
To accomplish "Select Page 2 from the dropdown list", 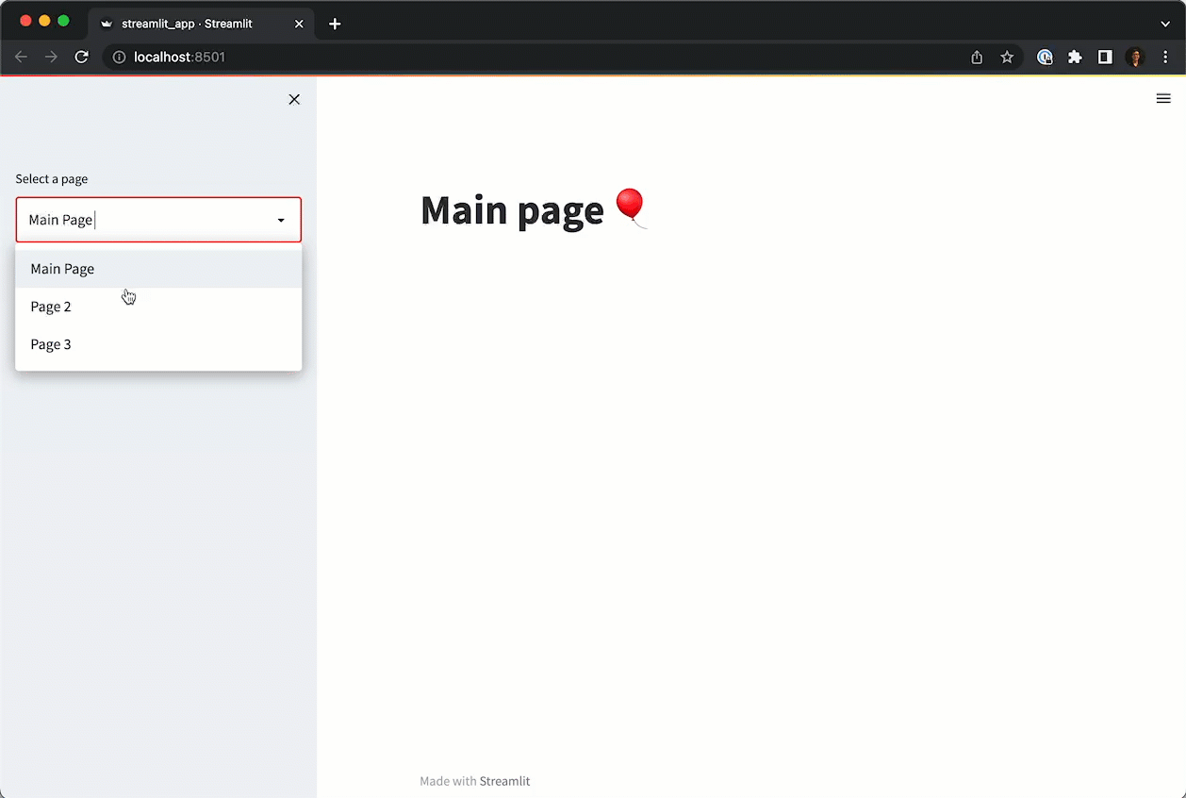I will [x=51, y=307].
